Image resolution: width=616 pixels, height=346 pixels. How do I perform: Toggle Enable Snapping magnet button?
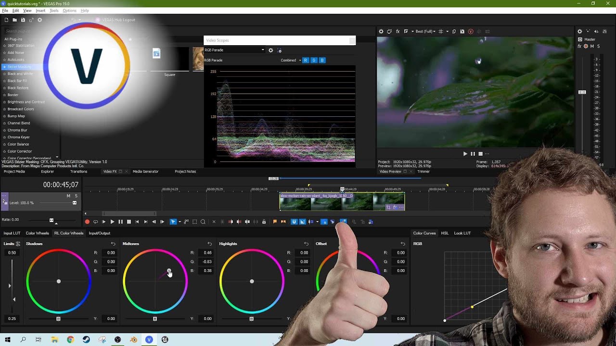[294, 222]
